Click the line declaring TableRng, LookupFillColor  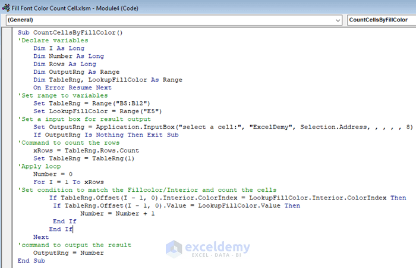[108, 80]
